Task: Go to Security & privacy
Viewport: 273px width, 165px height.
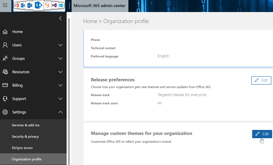Action: [25, 137]
